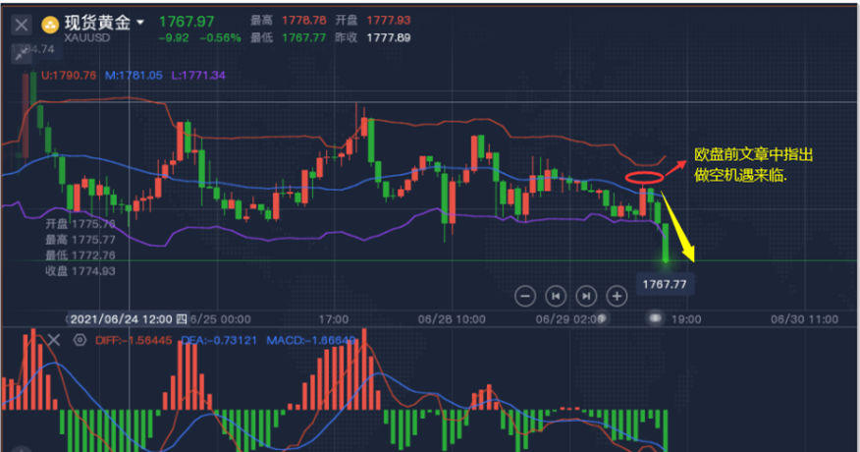Viewport: 860px width, 452px height.
Task: Click the 2021/06/24 12:00 crosshair date label
Action: [x=125, y=319]
